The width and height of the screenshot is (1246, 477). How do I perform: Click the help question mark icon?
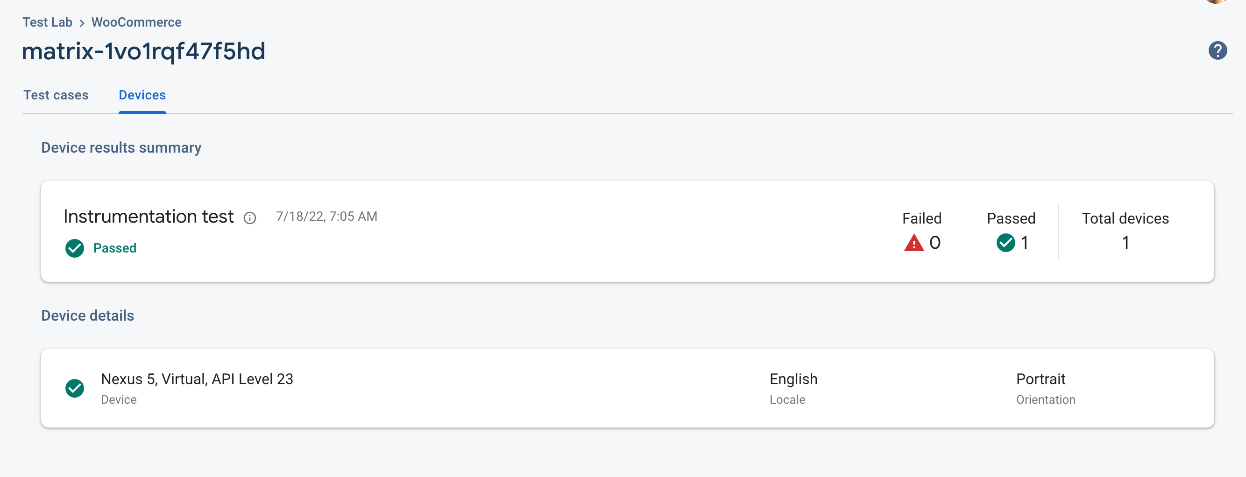tap(1218, 51)
